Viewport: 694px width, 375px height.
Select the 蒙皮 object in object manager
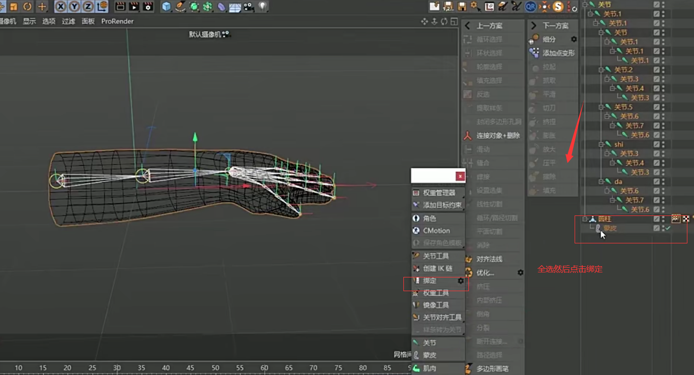pyautogui.click(x=610, y=229)
